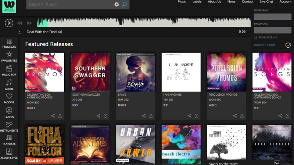Open Anthemic Promos album cover
Image resolution: width=294 pixels, height=165 pixels.
(x=44, y=72)
